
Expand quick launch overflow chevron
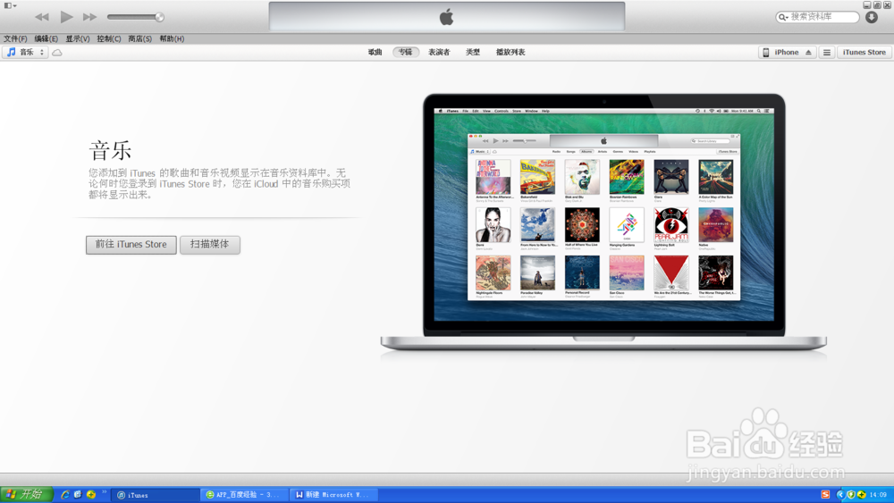pyautogui.click(x=105, y=491)
